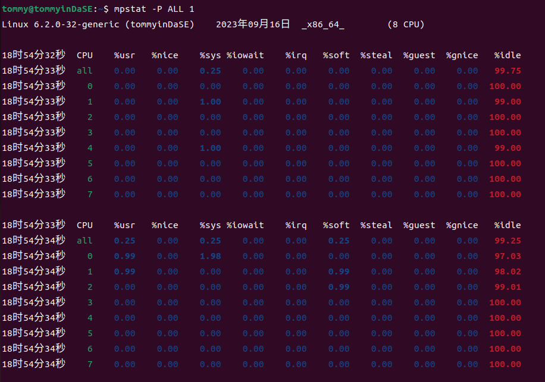This screenshot has width=545, height=382.
Task: Click '%gnice' header in the second header row
Action: (x=462, y=226)
